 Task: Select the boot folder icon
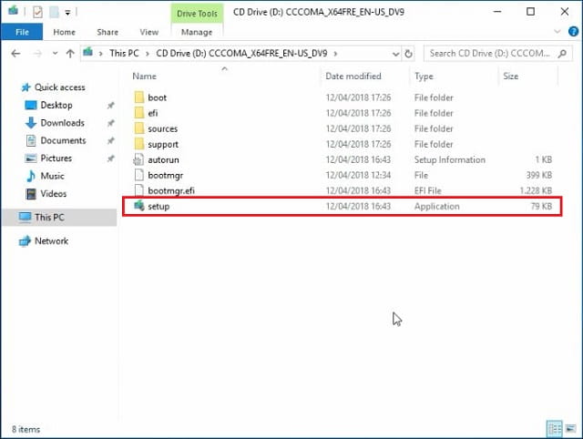point(139,97)
